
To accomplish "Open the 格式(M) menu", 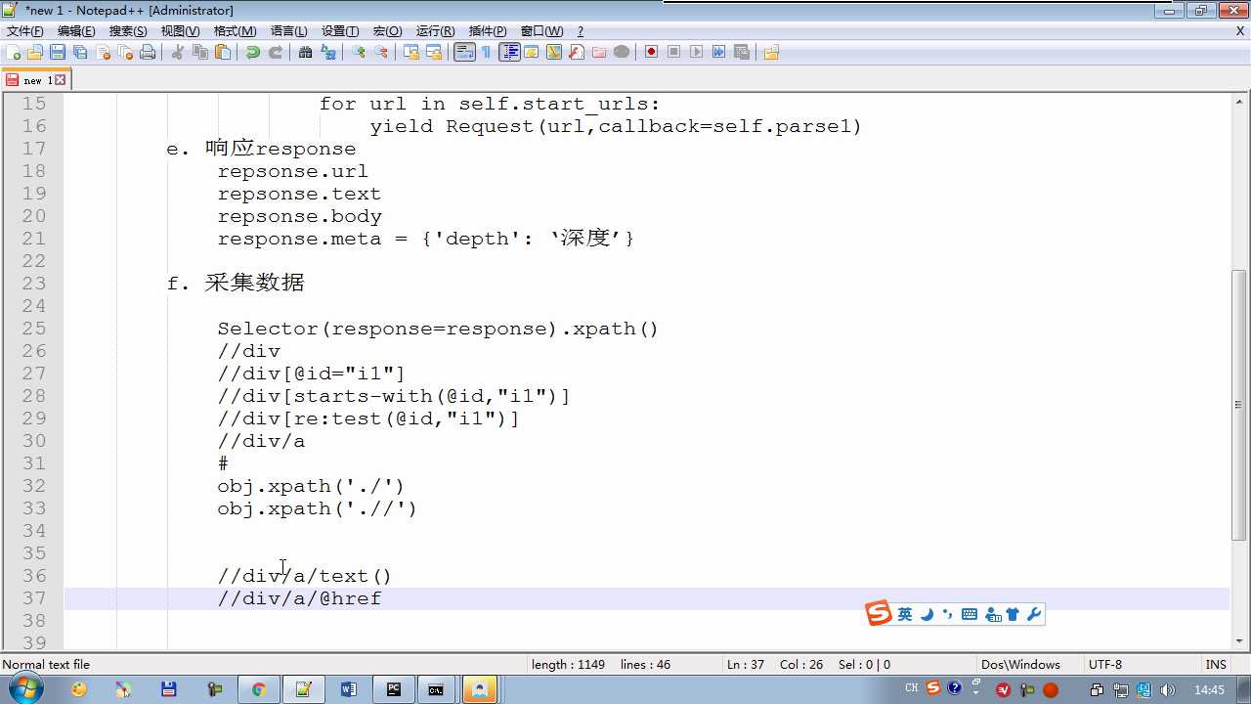I will (x=235, y=31).
